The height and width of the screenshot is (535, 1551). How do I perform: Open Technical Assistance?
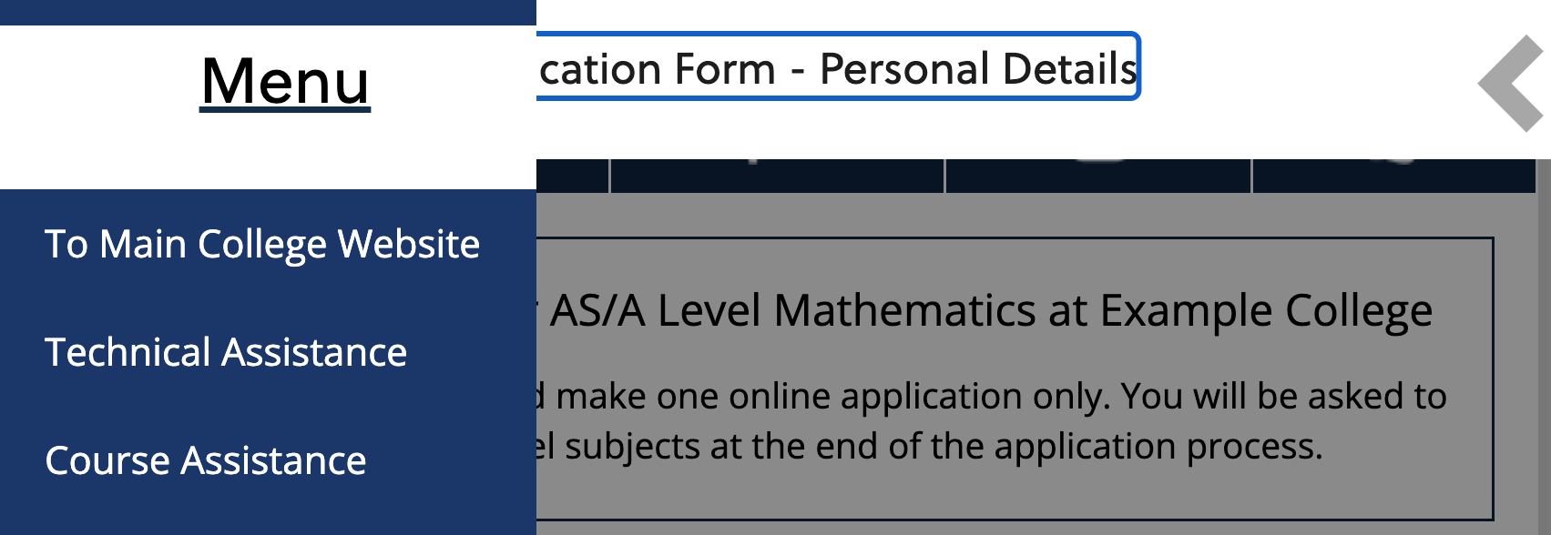(226, 352)
